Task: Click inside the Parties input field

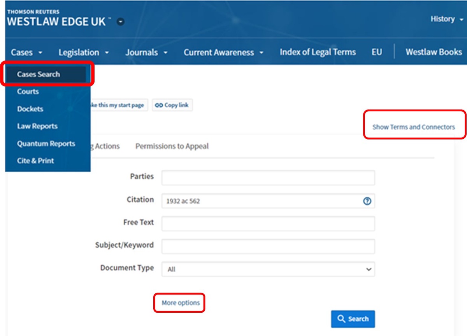Action: point(267,177)
